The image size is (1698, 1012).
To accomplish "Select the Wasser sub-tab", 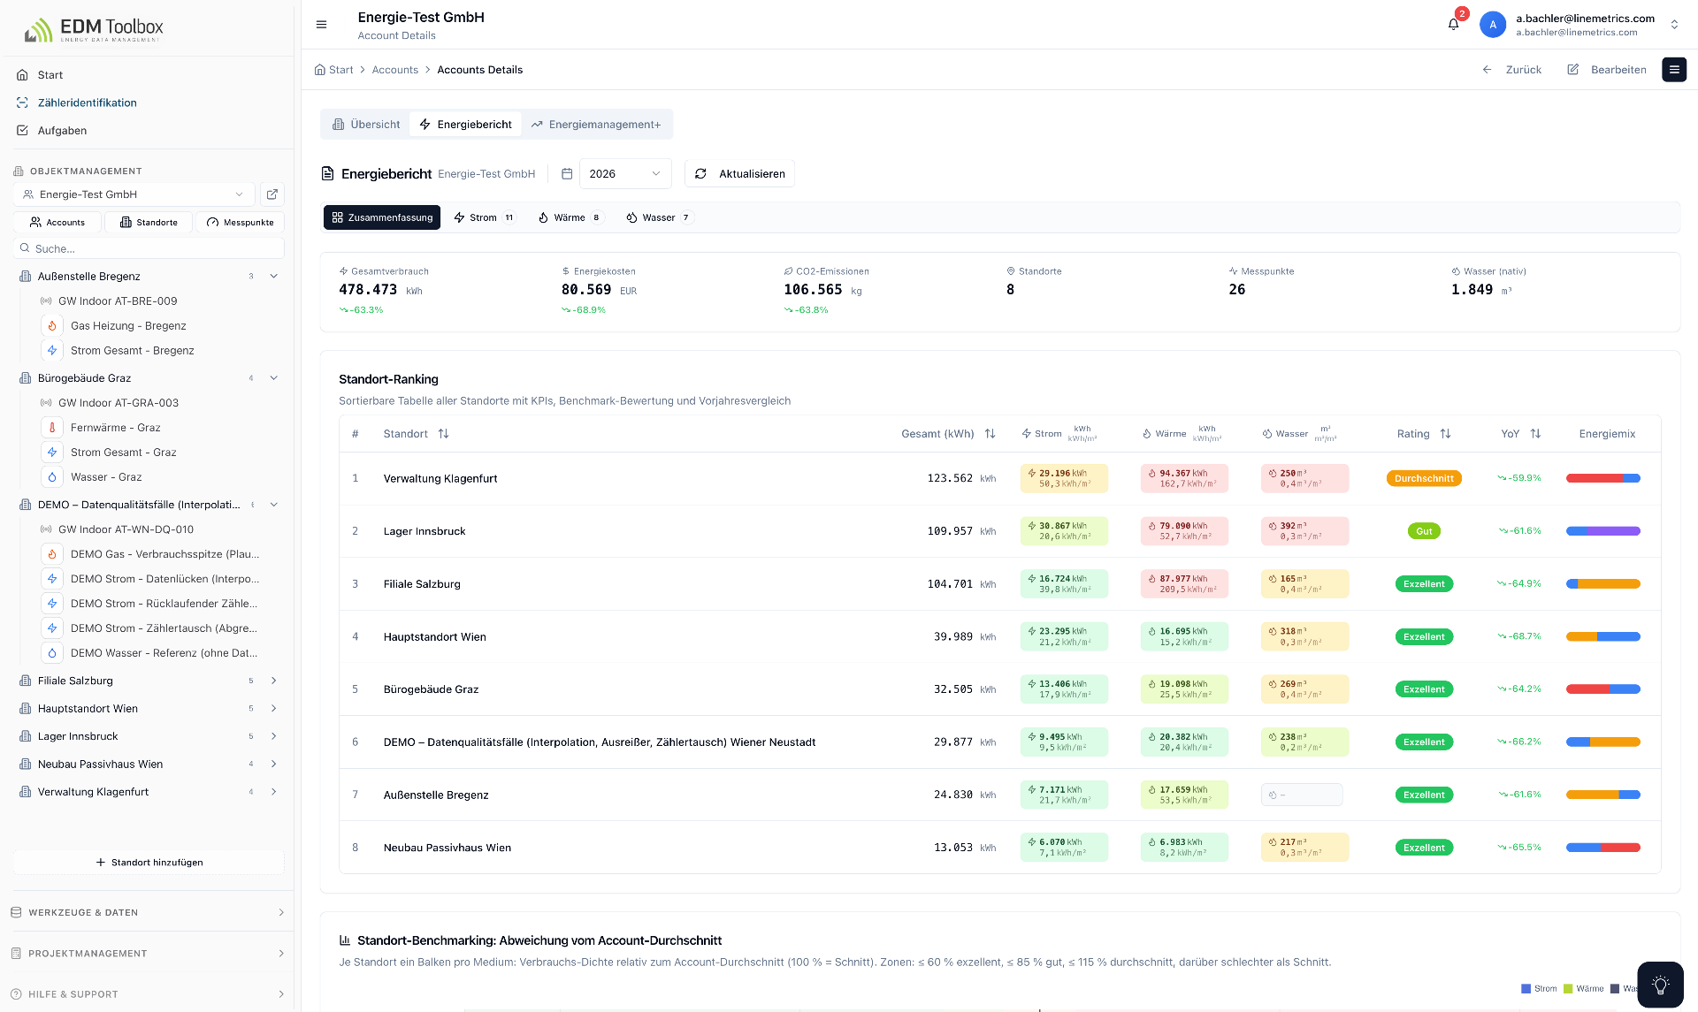I will 659,217.
